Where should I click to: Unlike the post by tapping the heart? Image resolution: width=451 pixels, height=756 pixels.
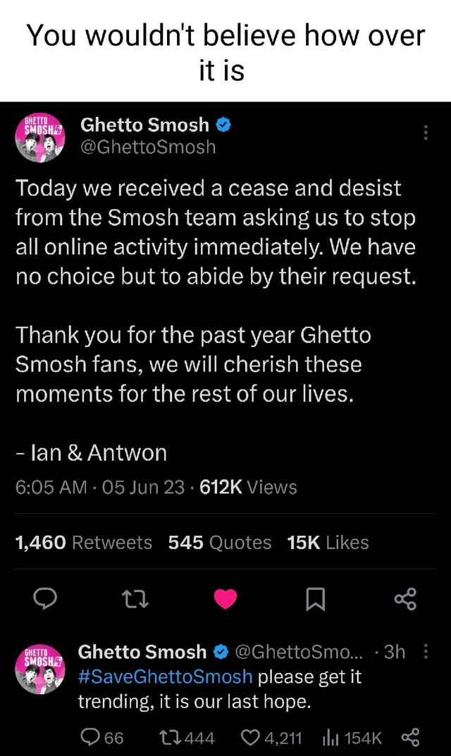225,600
